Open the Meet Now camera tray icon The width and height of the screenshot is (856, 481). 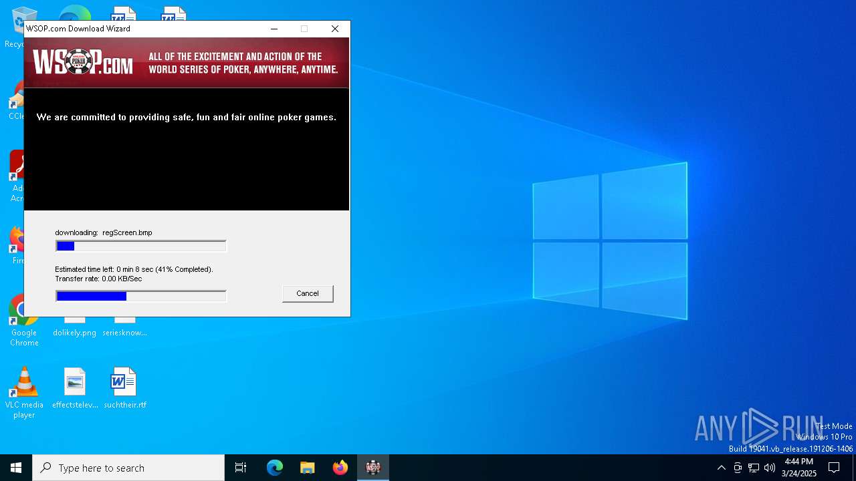click(x=738, y=468)
